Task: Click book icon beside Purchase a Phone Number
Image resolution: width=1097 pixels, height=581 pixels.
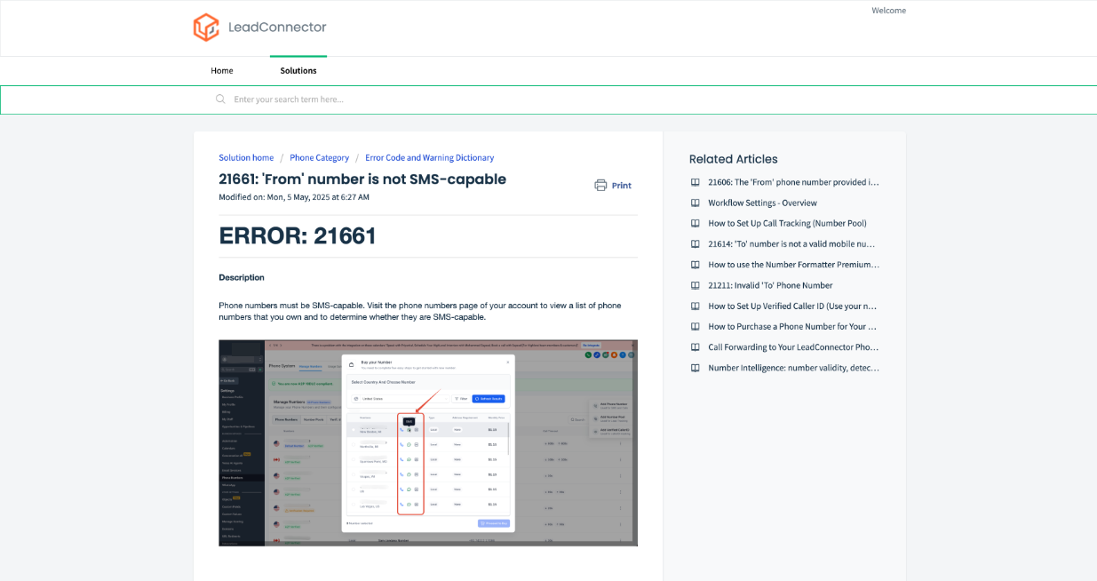Action: pyautogui.click(x=696, y=326)
